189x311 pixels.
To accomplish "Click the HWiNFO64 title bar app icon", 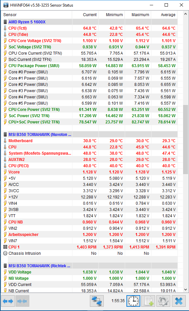I will (x=6, y=5).
